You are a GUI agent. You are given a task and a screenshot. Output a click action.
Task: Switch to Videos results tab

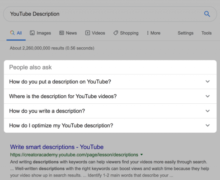point(95,33)
